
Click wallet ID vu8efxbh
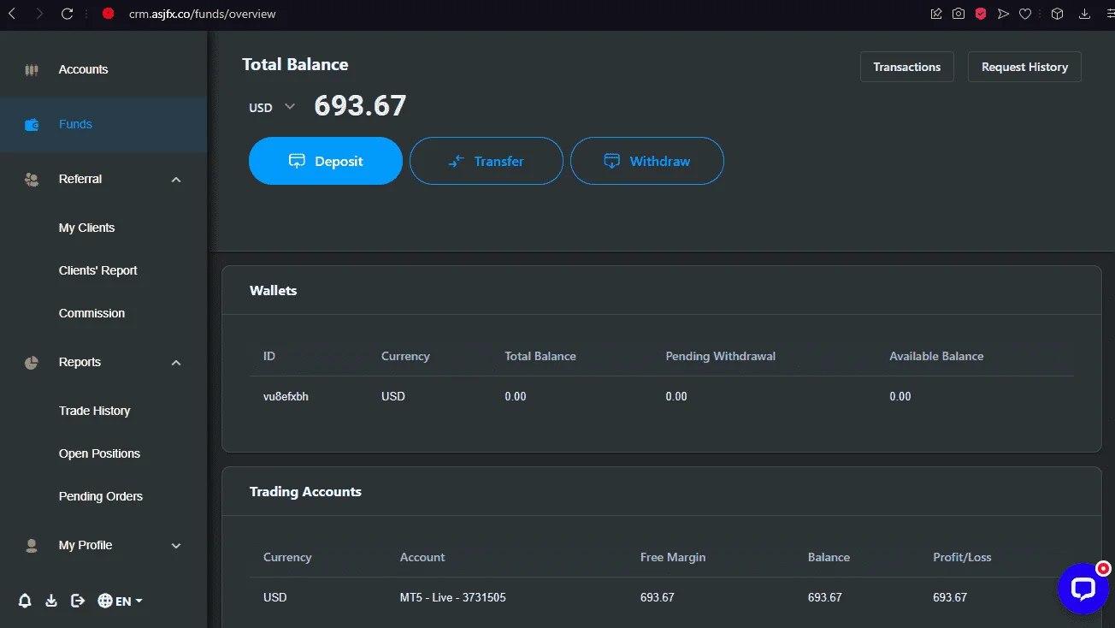286,396
